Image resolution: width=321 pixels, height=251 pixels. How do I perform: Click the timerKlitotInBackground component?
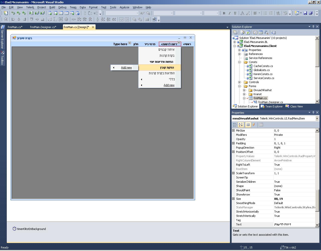click(29, 229)
